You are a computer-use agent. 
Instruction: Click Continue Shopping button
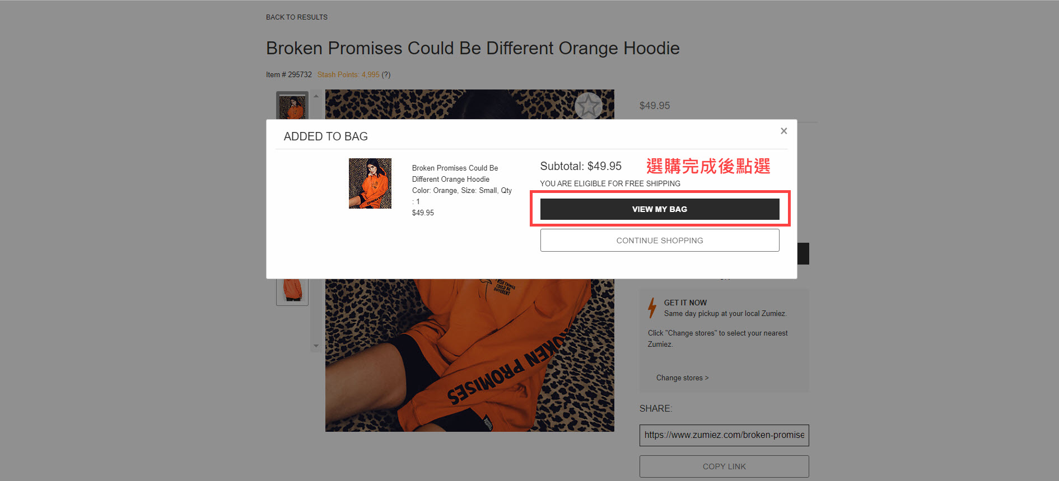click(660, 240)
